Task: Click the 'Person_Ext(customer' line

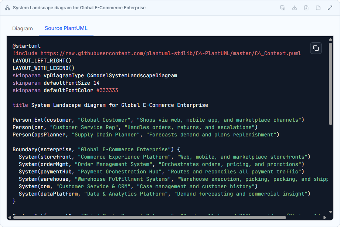Action: tap(158, 120)
